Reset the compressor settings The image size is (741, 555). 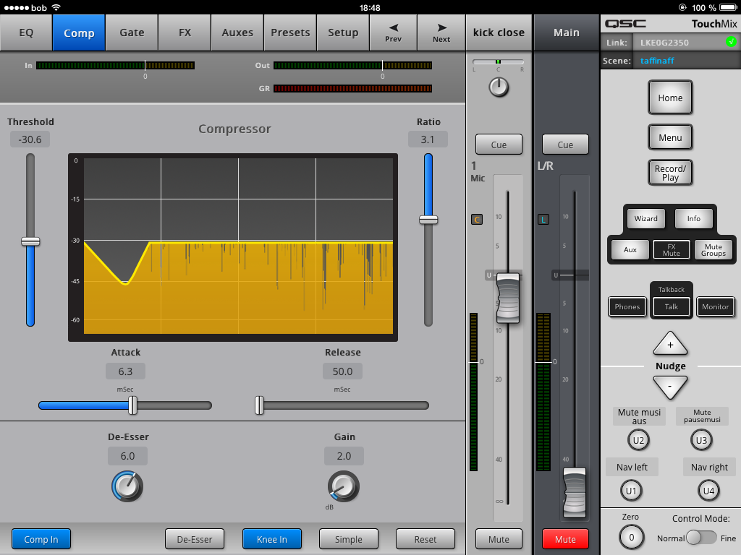(x=425, y=539)
